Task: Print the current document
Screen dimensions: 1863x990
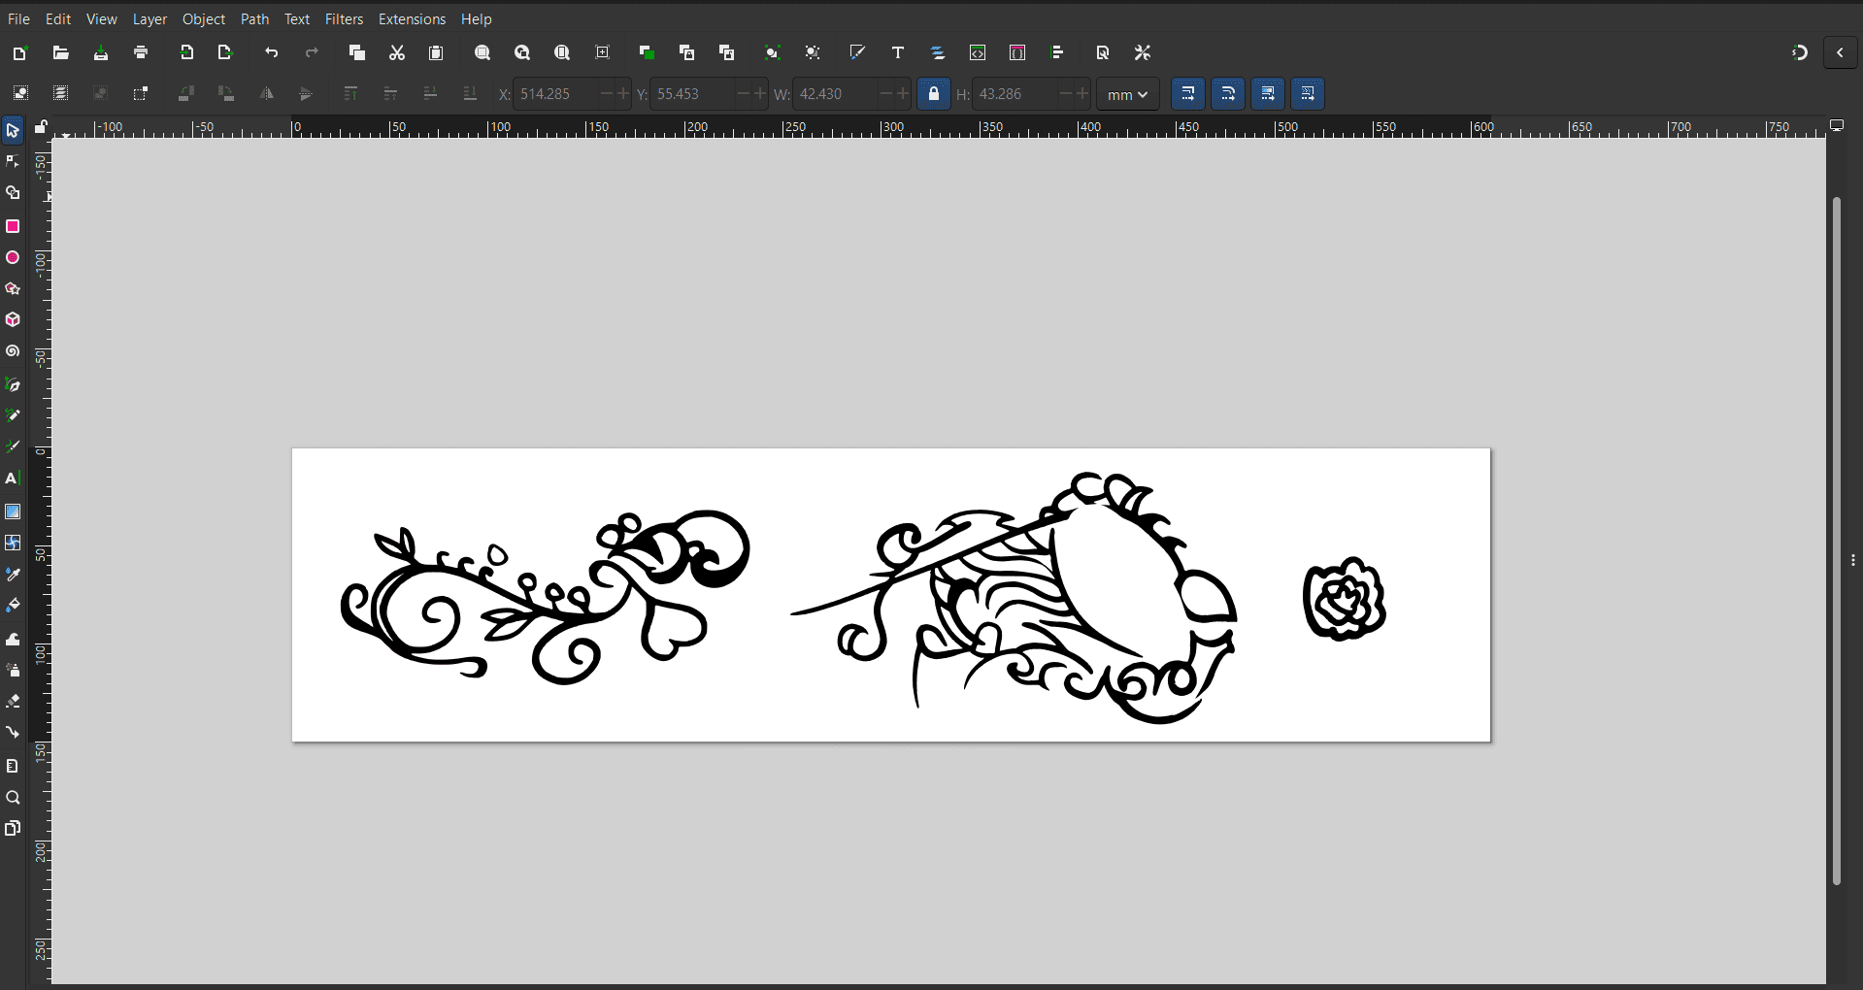Action: pos(142,52)
